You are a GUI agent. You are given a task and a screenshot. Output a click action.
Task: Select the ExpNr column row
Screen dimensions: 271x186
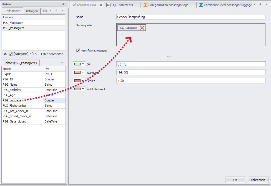pos(34,74)
